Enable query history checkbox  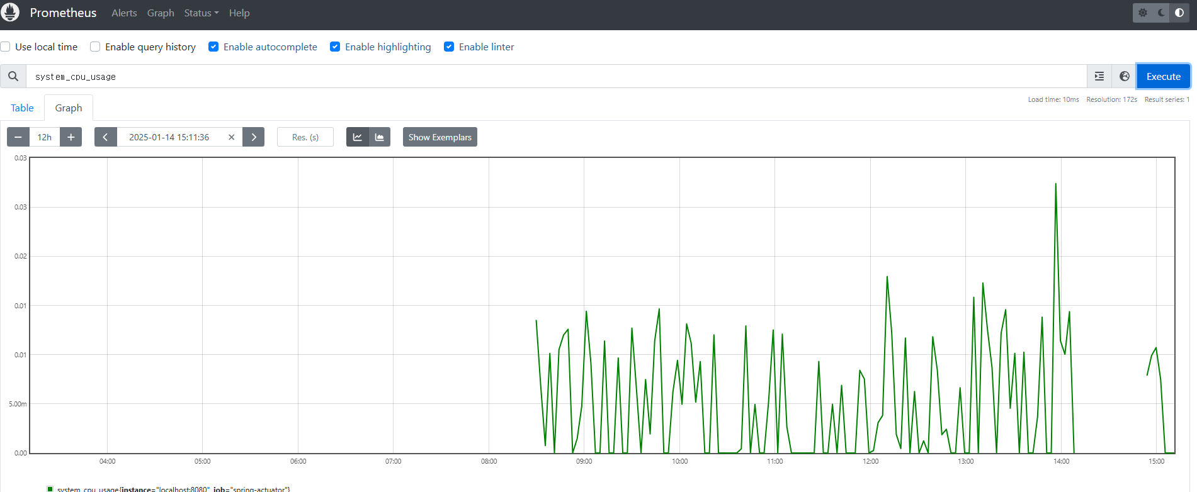[95, 47]
